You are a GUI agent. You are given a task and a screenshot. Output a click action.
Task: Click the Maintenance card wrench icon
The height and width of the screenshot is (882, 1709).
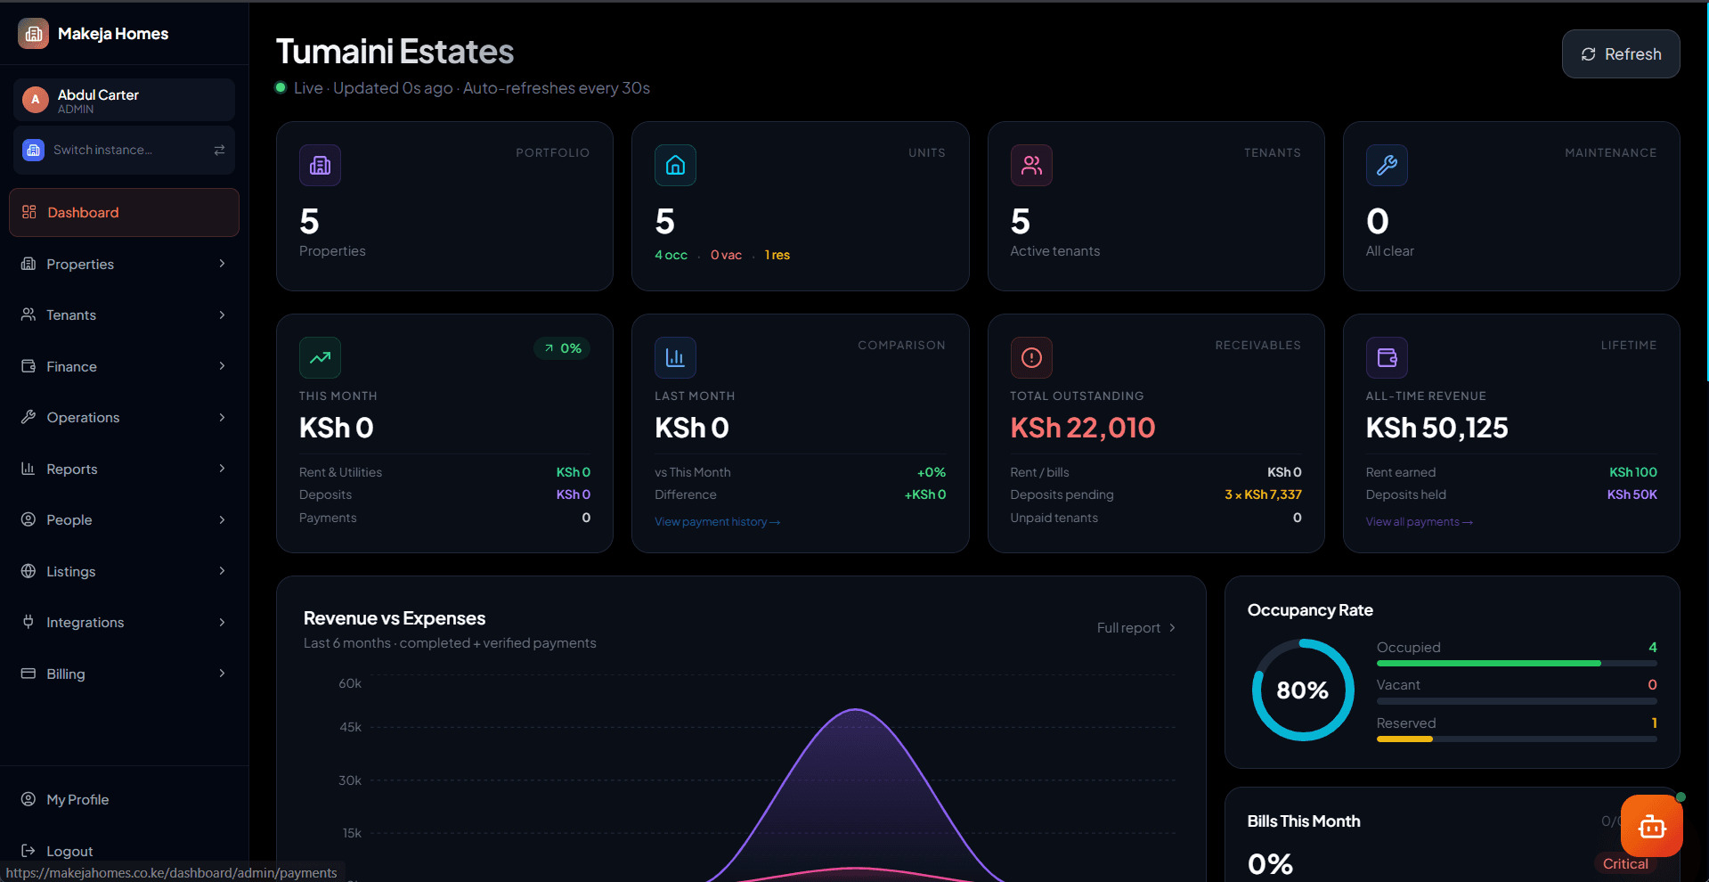[1387, 165]
